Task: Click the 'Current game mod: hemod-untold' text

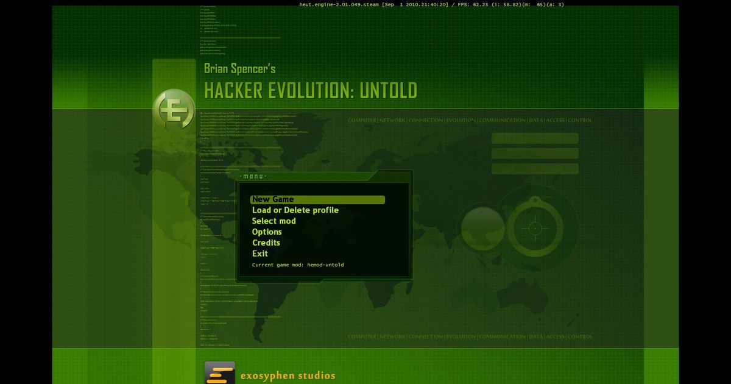Action: click(x=298, y=265)
